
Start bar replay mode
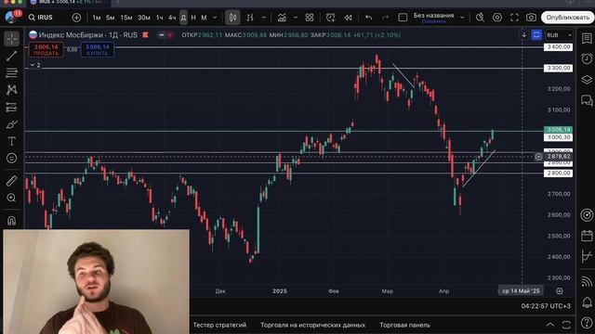pyautogui.click(x=348, y=18)
